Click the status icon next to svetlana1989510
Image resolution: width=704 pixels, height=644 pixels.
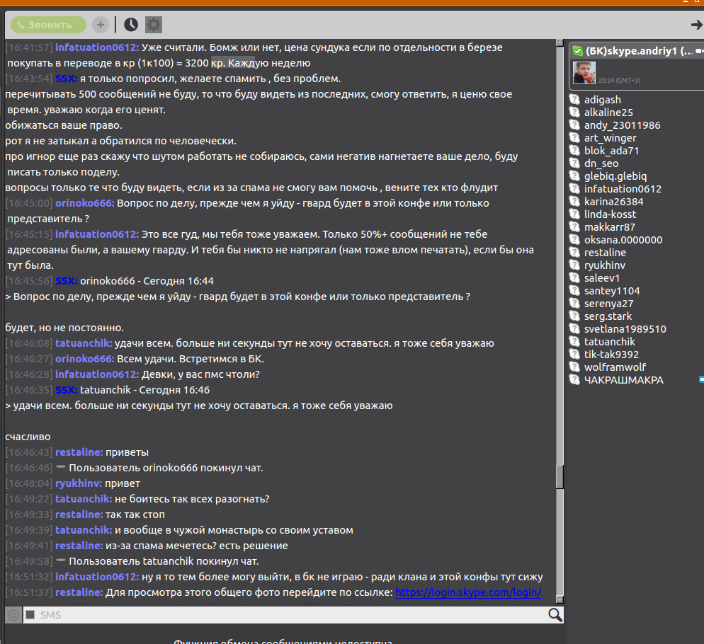click(x=574, y=329)
